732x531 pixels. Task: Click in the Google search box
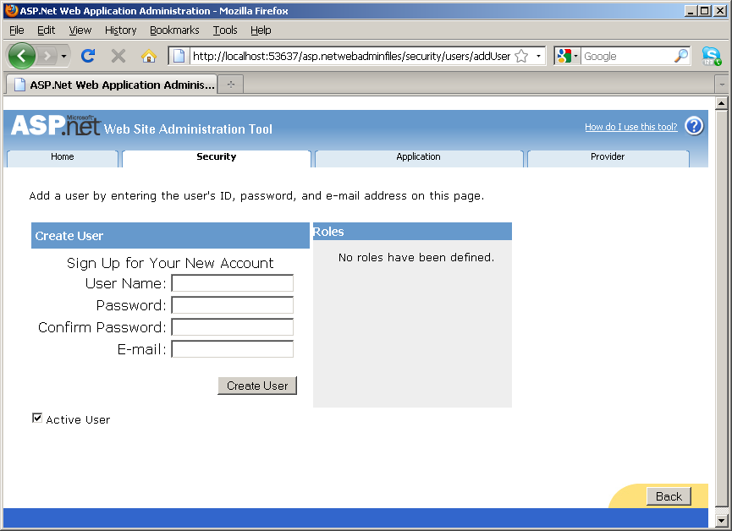pos(627,56)
